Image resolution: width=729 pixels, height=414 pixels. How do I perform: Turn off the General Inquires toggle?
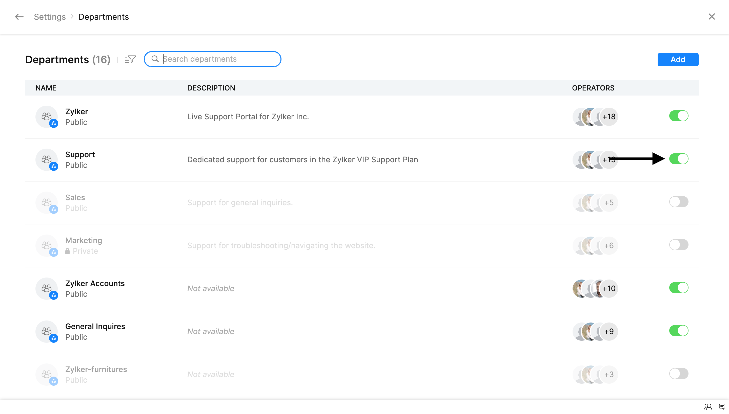click(x=678, y=331)
